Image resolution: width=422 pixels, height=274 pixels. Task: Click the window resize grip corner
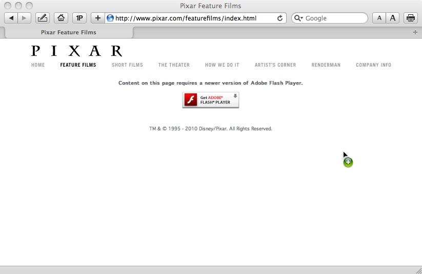(418, 270)
